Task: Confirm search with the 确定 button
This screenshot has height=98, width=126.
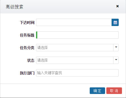Action: (97, 91)
